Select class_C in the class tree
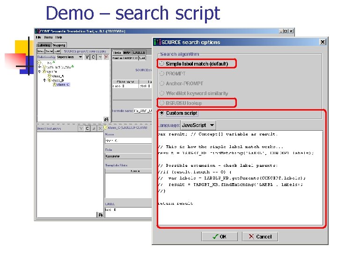 pyautogui.click(x=63, y=84)
